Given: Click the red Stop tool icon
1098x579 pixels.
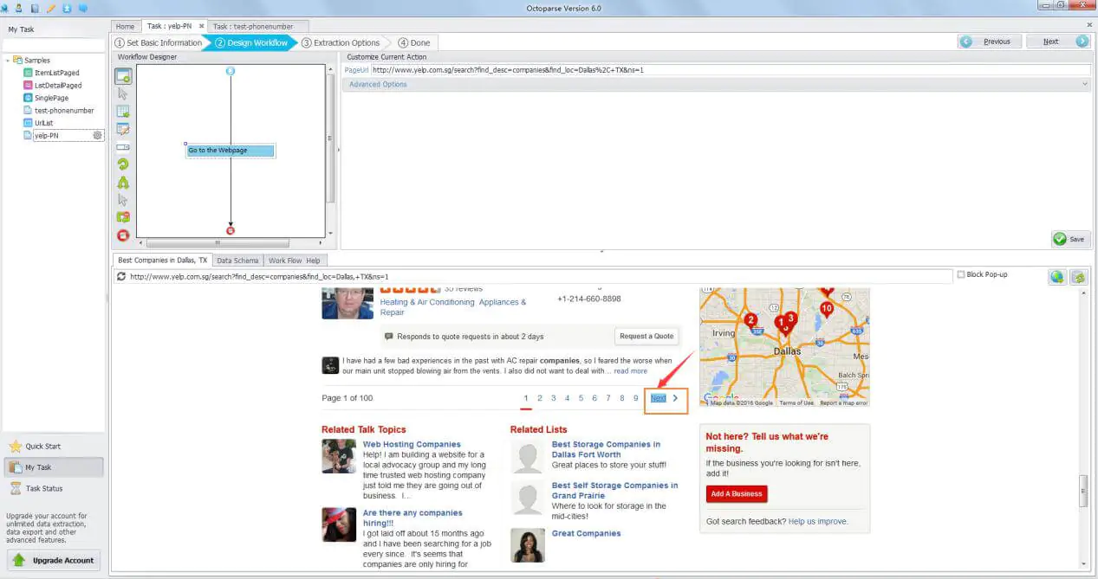Looking at the screenshot, I should pos(123,235).
